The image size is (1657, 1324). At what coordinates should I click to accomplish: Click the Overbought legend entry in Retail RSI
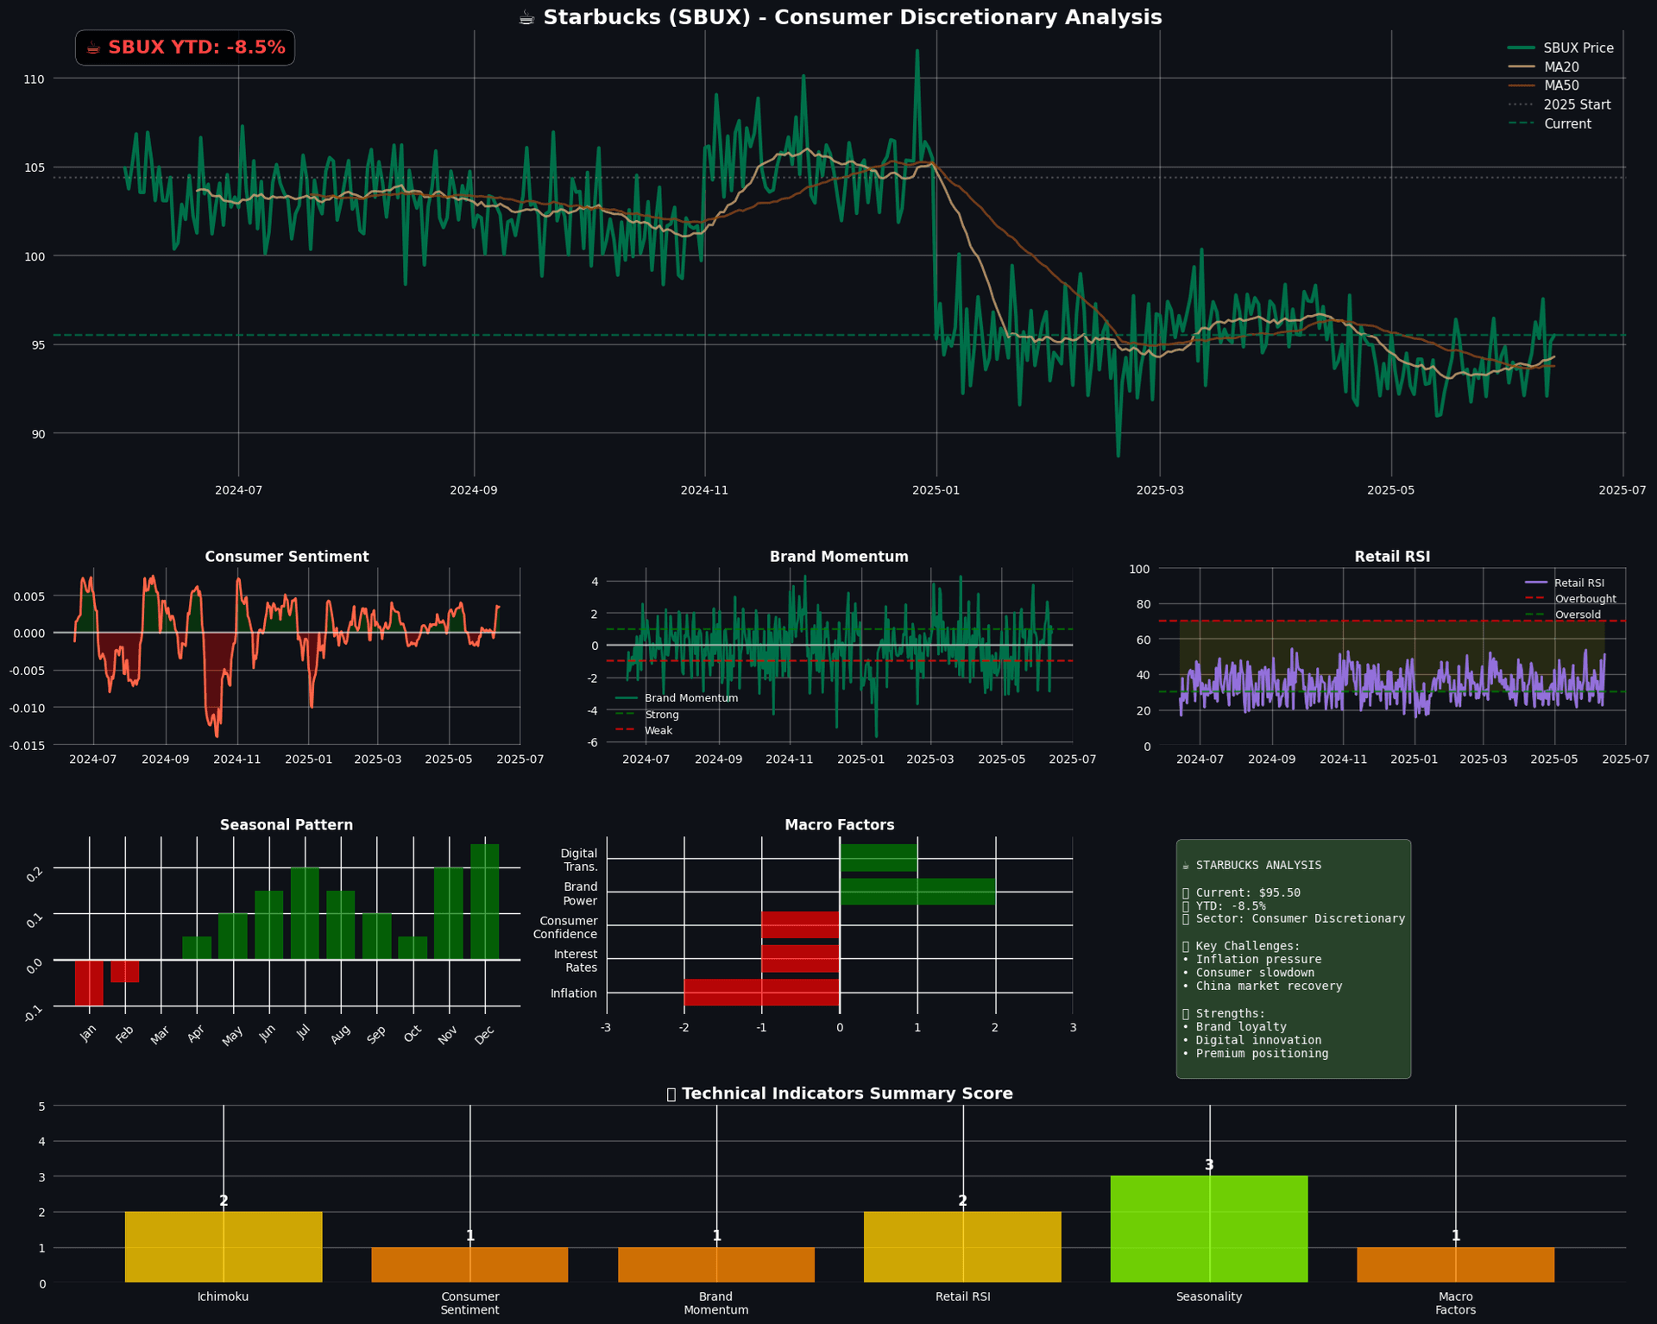pyautogui.click(x=1570, y=599)
